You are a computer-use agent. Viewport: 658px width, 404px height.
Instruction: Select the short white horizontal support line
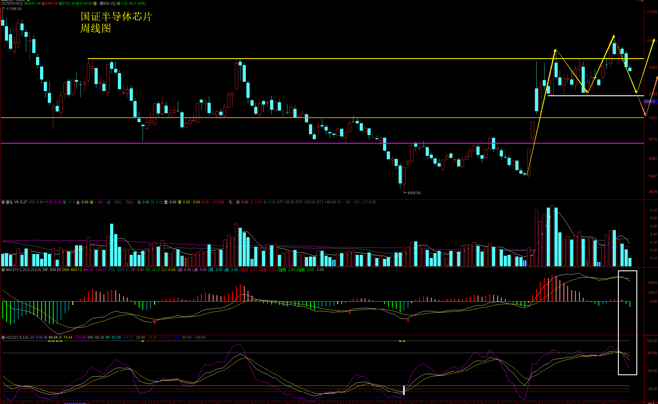(x=605, y=96)
